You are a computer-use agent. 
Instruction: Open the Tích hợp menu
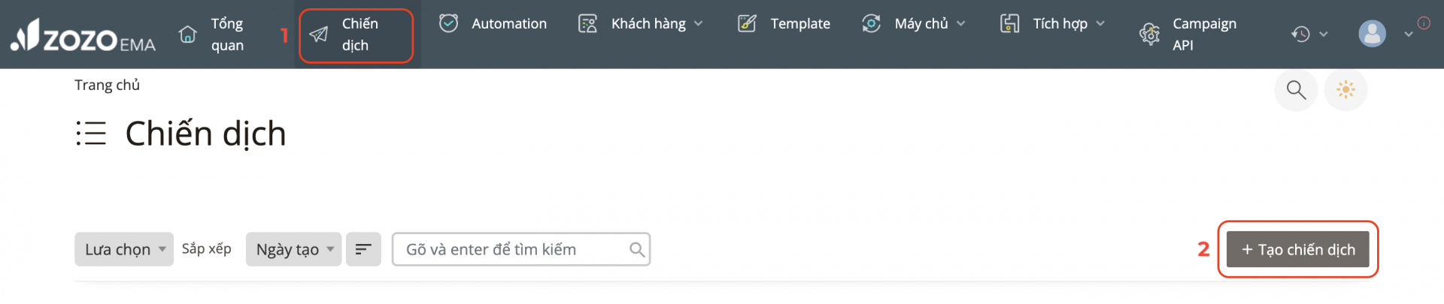pos(1052,23)
